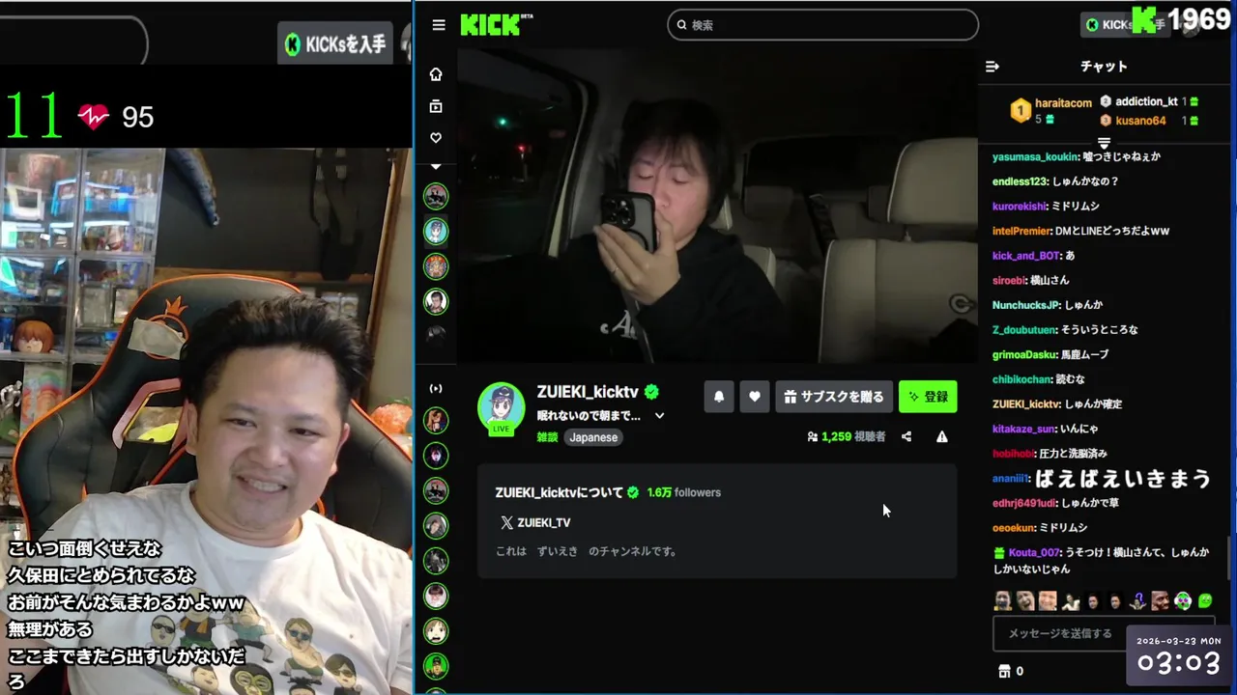This screenshot has height=695, width=1237.
Task: Toggle follow with the heart button
Action: tap(755, 397)
